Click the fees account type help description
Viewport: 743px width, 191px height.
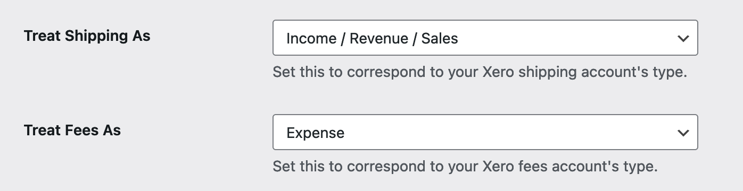[x=466, y=167]
